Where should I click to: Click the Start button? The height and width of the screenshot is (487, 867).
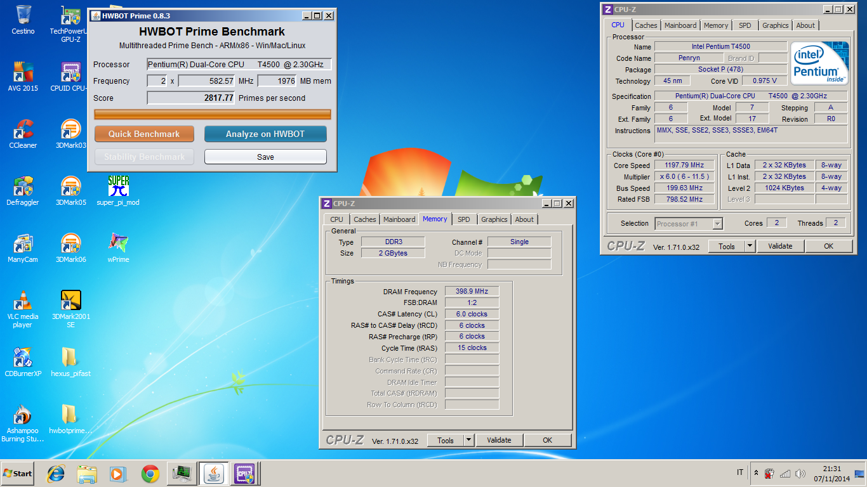pos(17,474)
